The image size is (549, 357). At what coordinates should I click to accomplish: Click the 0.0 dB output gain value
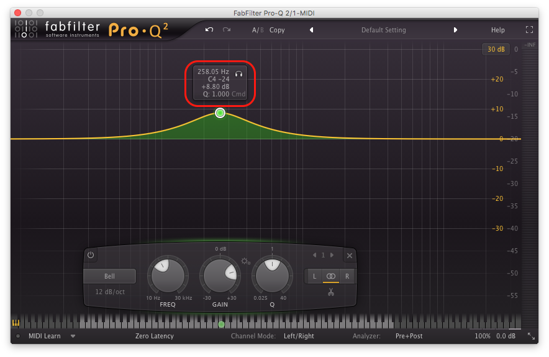click(x=506, y=336)
